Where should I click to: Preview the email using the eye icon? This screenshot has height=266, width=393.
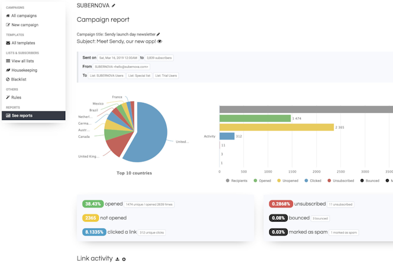[159, 41]
